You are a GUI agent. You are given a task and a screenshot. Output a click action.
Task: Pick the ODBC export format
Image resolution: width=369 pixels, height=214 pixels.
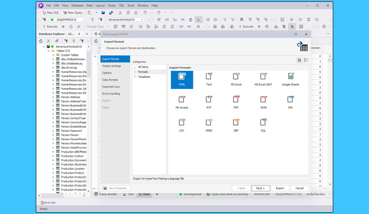coord(209,126)
